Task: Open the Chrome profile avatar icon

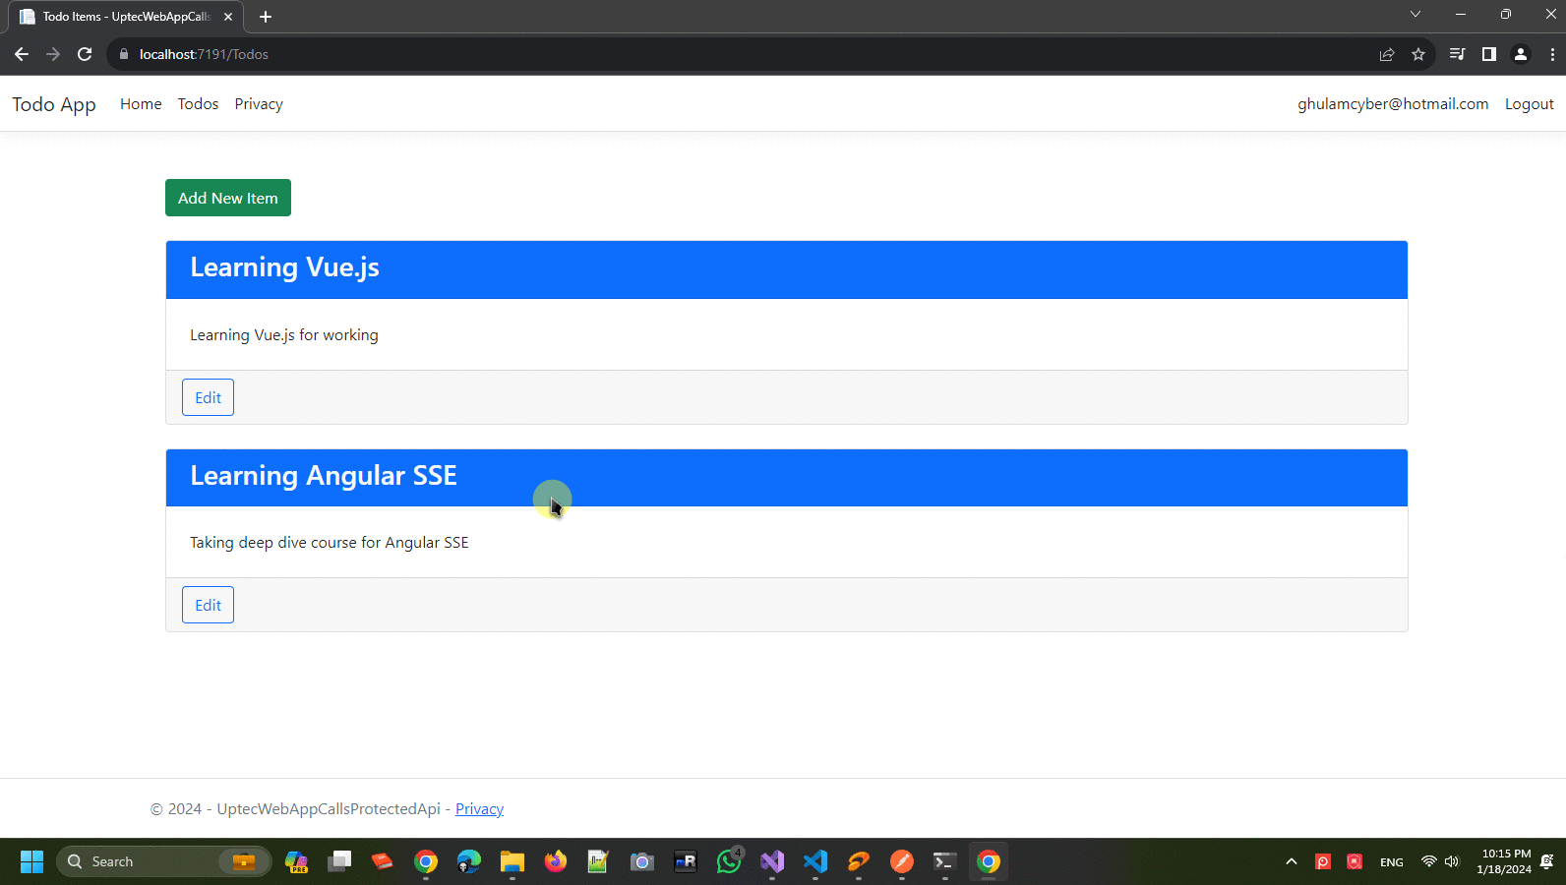Action: 1521,54
